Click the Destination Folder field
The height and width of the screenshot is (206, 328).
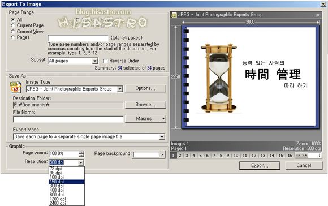68,105
